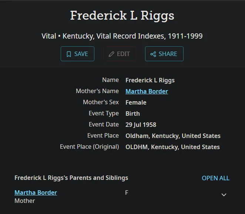Screen dimensions: 245x214
Task: Click the F sex indicator in the mother row
Action: coord(127,192)
